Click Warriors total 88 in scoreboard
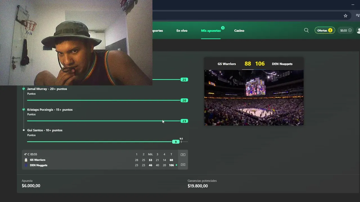The image size is (360, 202). (171, 160)
